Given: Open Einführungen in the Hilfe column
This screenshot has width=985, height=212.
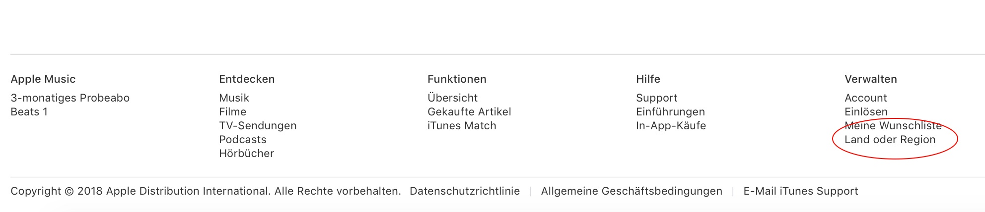Looking at the screenshot, I should pos(670,112).
